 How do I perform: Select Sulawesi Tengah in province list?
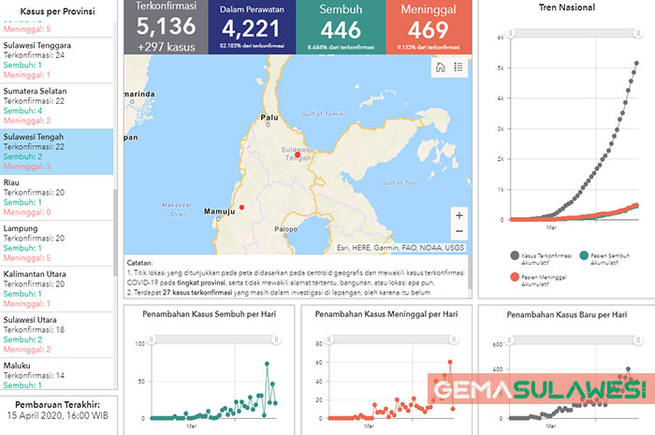coord(56,152)
